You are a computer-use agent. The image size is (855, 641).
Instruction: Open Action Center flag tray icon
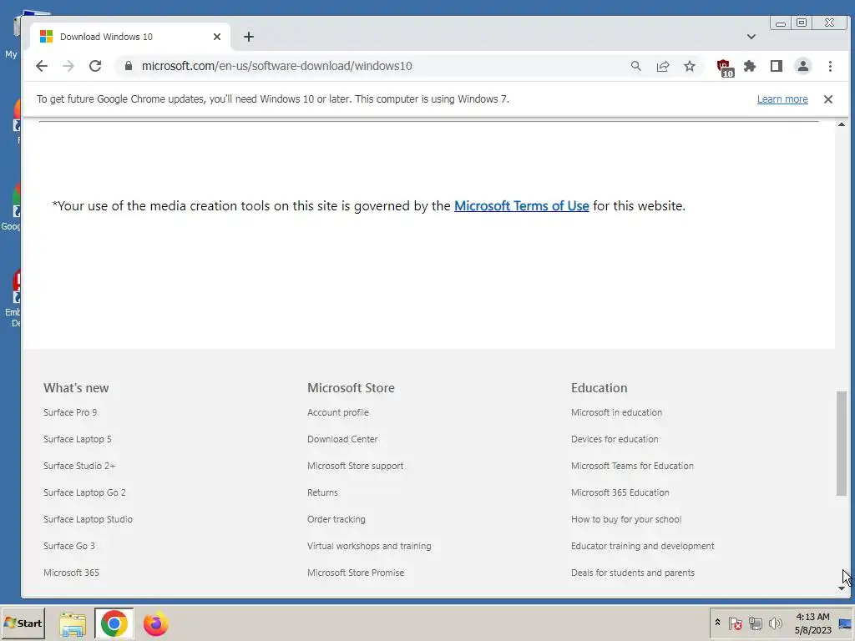(735, 623)
